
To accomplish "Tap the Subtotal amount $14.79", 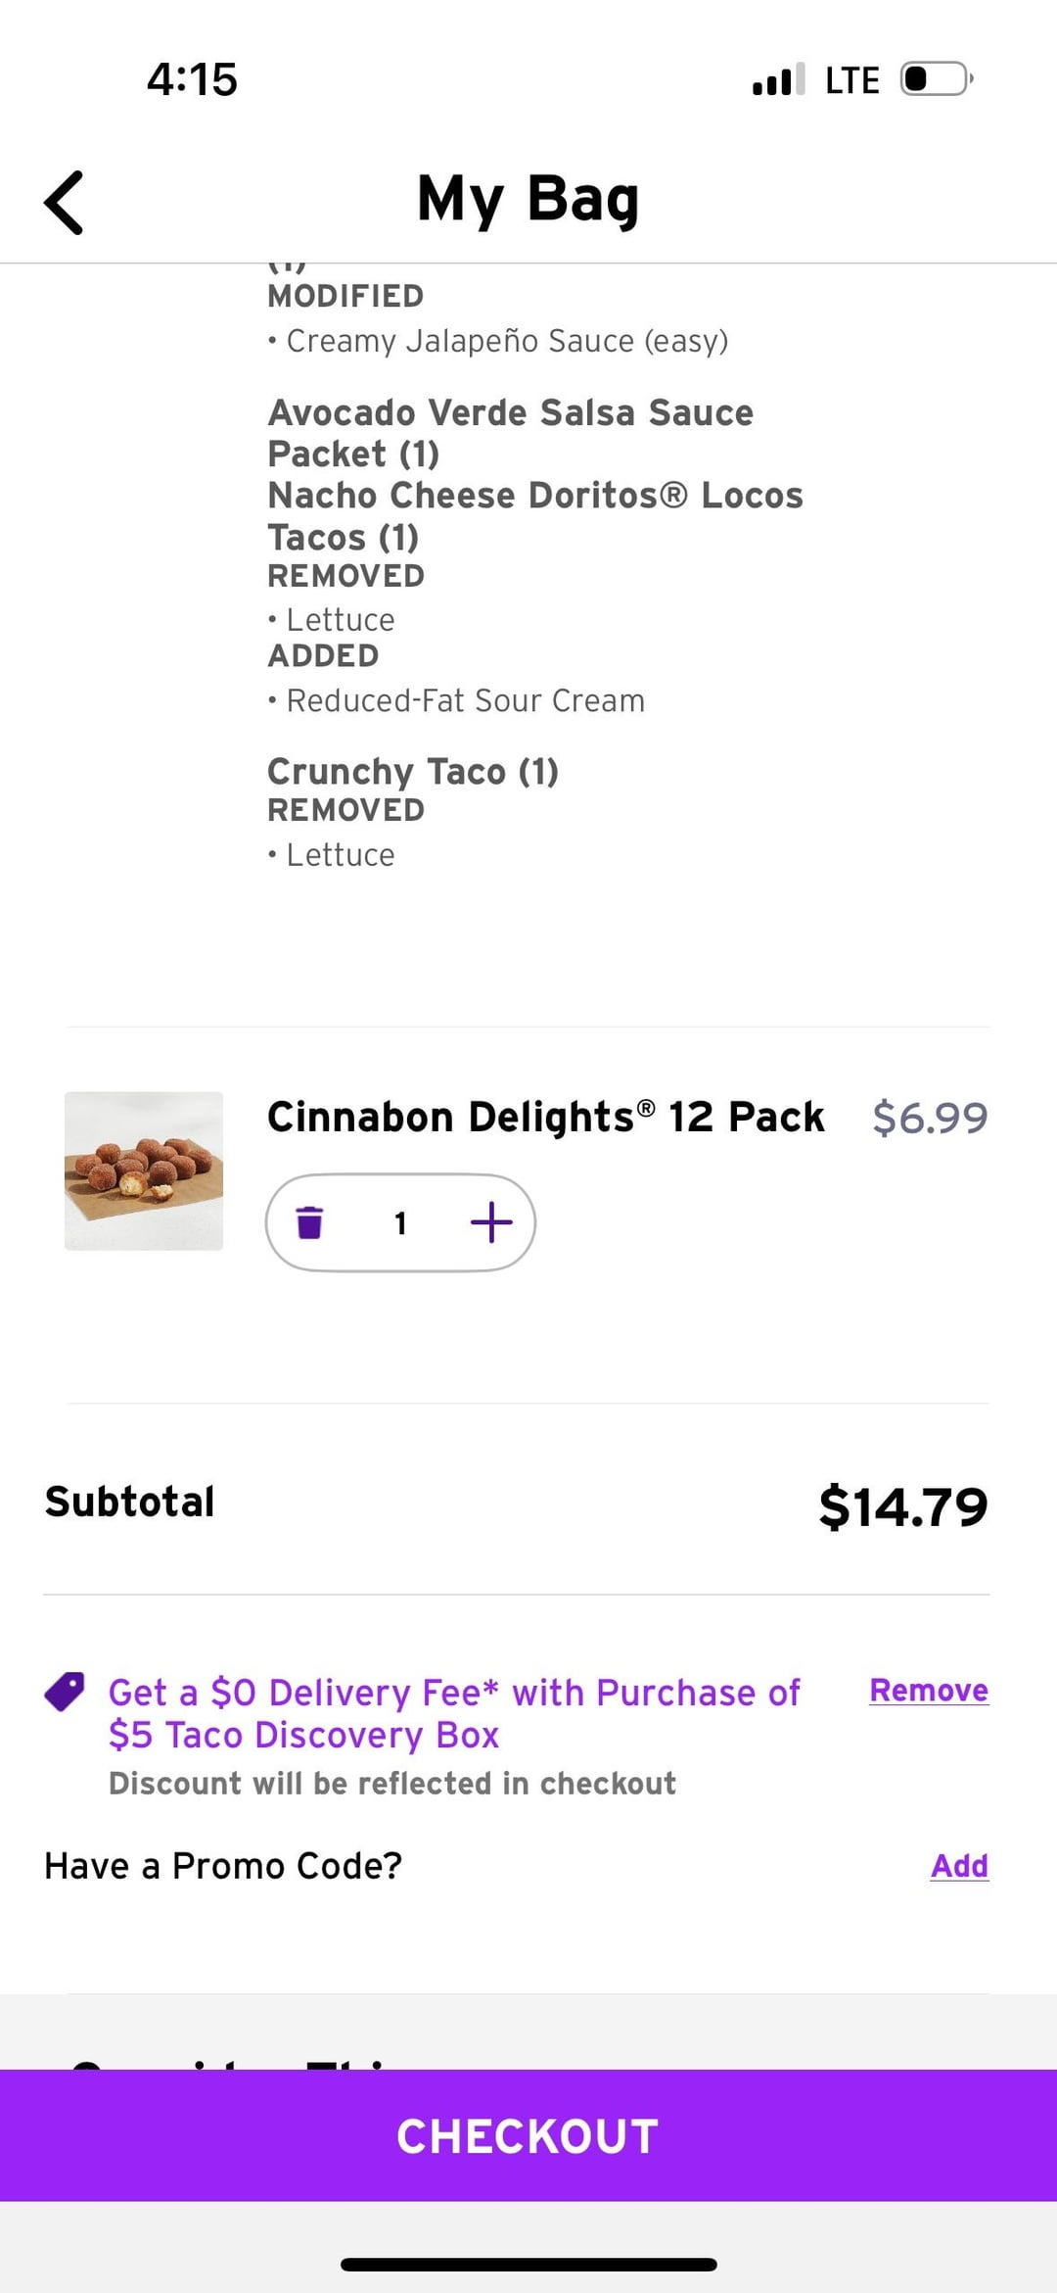I will pyautogui.click(x=902, y=1506).
